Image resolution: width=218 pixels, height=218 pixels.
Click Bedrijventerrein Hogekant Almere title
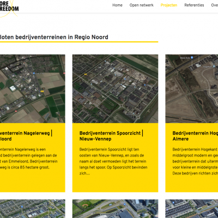(x=195, y=136)
